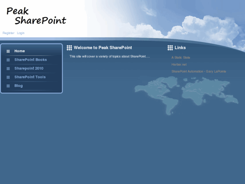The image size is (245, 184).
Task: Click the Peak SharePoint logo
Action: [x=36, y=16]
